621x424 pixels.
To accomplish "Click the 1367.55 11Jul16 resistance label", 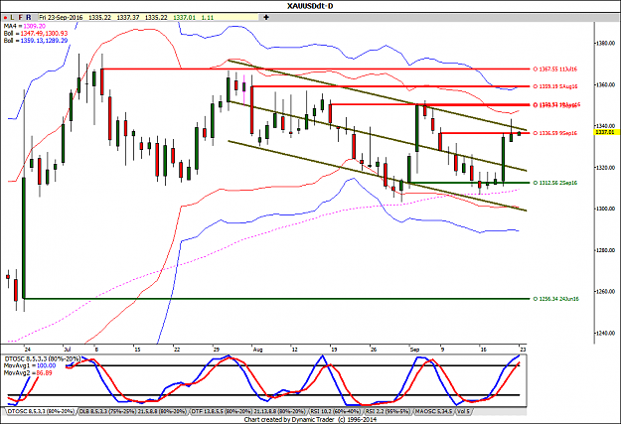I will (x=555, y=70).
